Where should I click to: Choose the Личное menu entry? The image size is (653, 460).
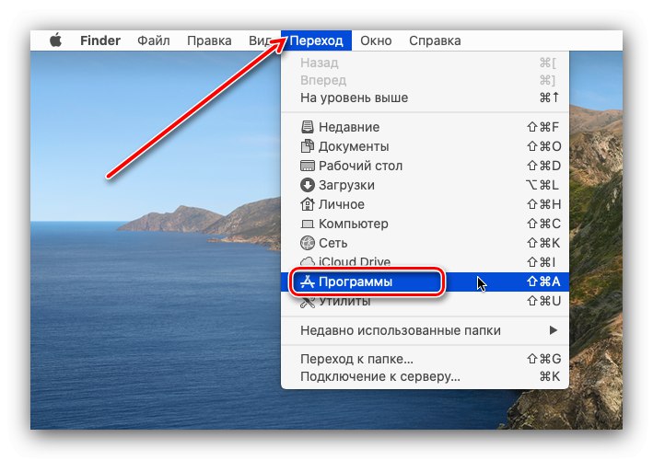(425, 204)
